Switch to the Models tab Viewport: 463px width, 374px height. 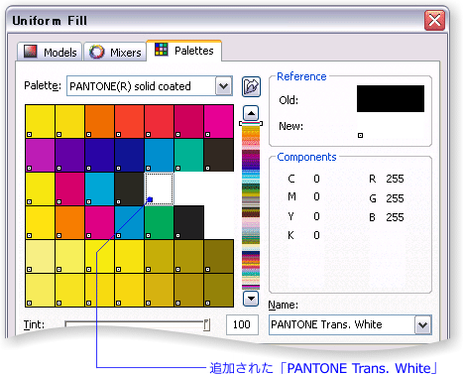(50, 52)
